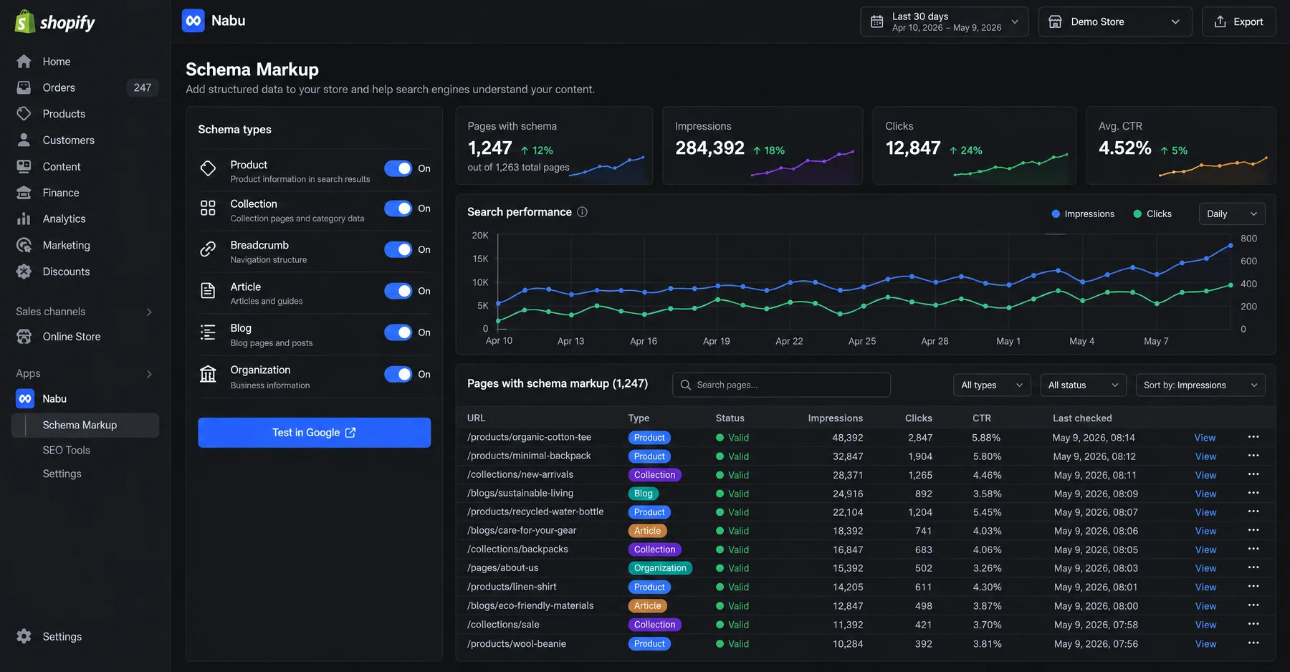View details for /collections/sale
This screenshot has height=672, width=1290.
1205,625
